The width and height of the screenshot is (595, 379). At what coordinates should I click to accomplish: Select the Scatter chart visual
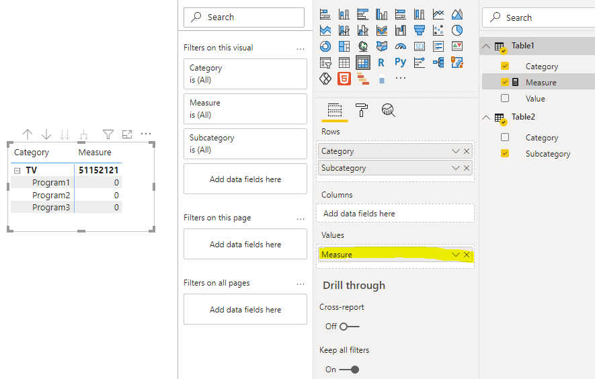point(438,30)
